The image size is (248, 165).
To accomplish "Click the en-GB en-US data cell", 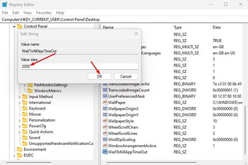I will [x=224, y=53].
